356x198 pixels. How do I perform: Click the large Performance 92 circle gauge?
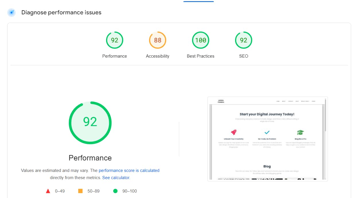(90, 123)
